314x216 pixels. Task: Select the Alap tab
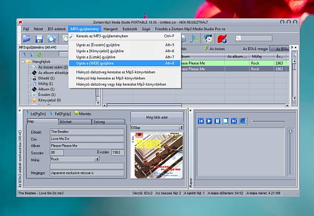coord(42,122)
